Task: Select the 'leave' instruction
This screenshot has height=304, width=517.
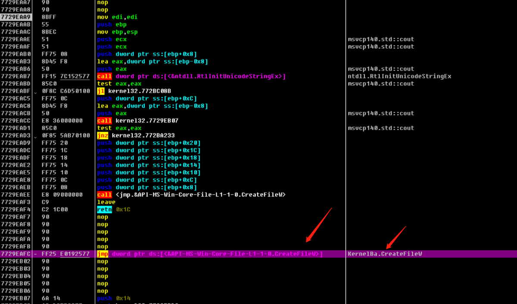Action: coord(106,202)
